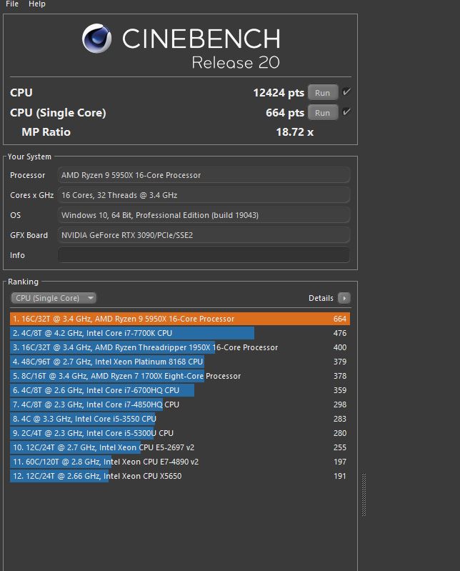This screenshot has width=460, height=571.
Task: Open the File menu
Action: [x=12, y=4]
